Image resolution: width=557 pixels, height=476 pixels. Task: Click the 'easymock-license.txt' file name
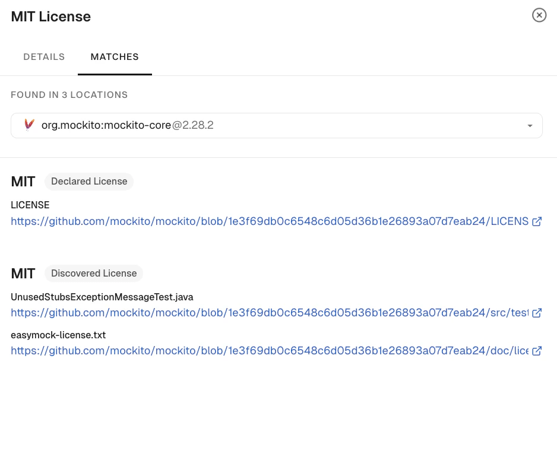click(x=58, y=335)
